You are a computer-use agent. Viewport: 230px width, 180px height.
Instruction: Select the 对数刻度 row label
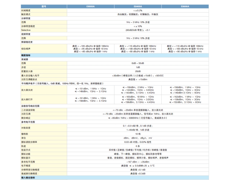26,128
